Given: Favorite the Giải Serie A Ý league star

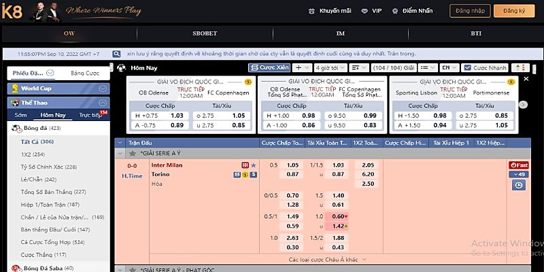Looking at the screenshot, I should [x=132, y=154].
